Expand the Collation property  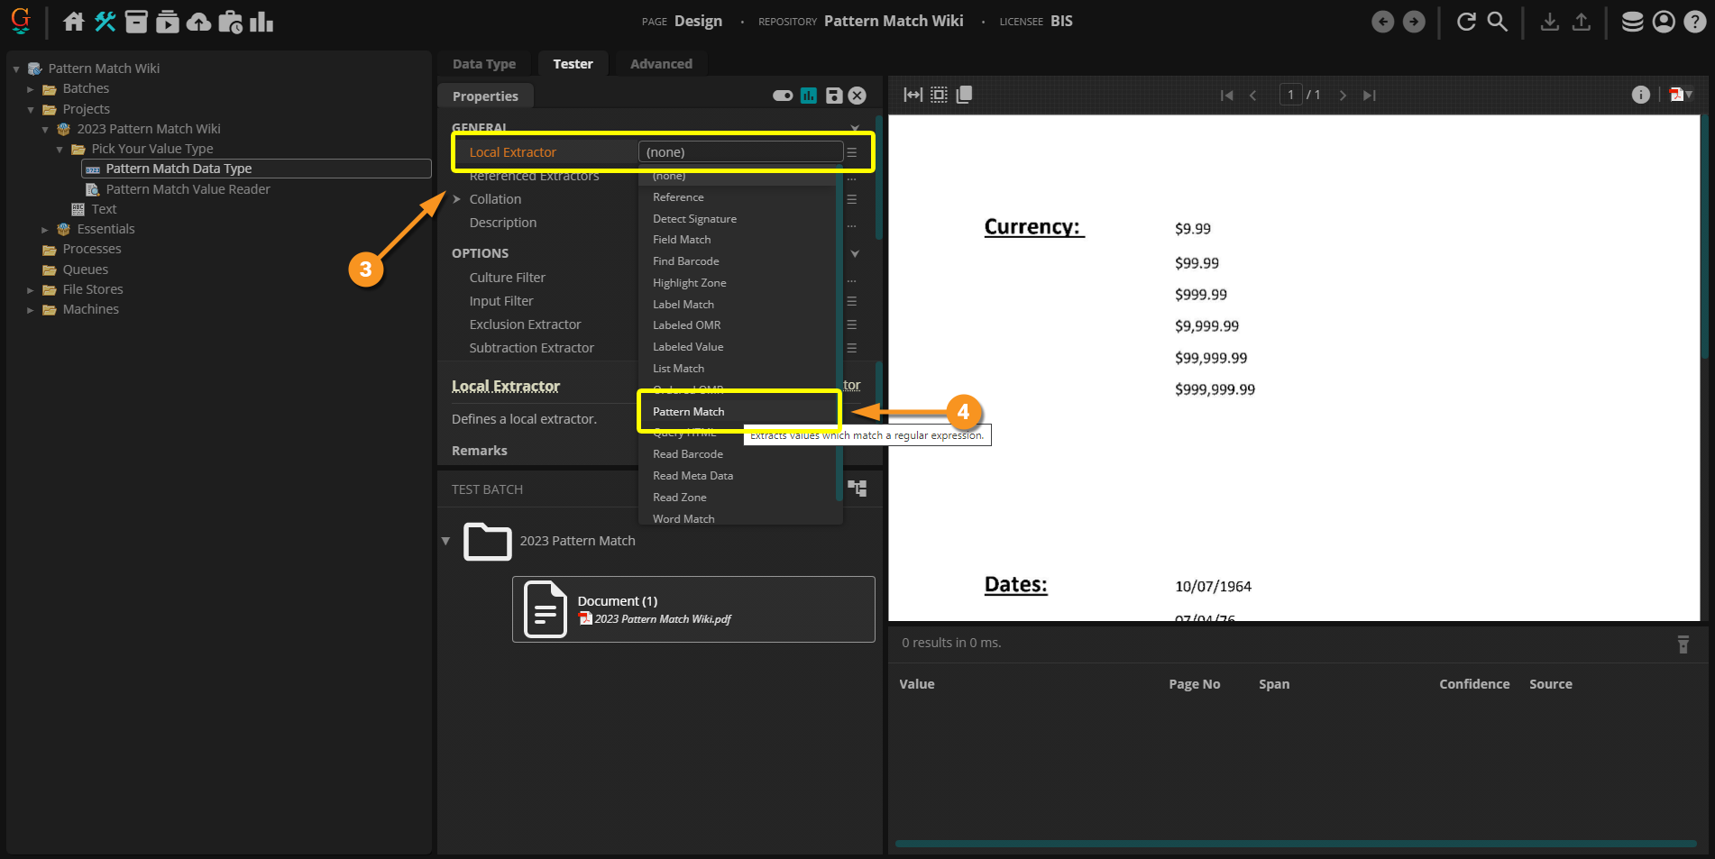457,199
